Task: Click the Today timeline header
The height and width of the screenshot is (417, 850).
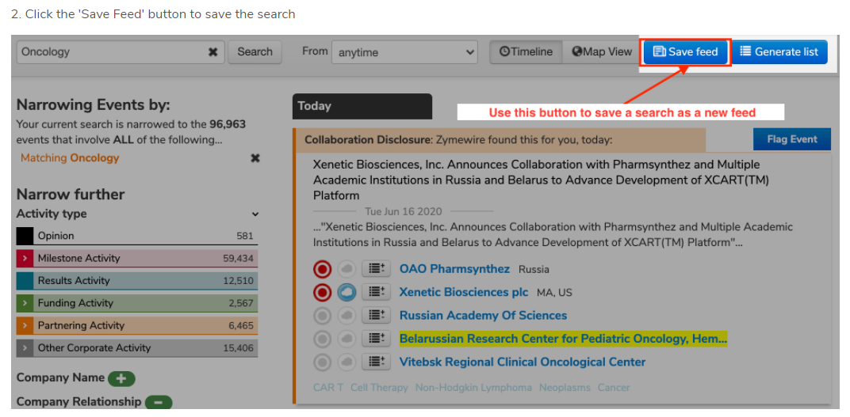Action: 362,107
